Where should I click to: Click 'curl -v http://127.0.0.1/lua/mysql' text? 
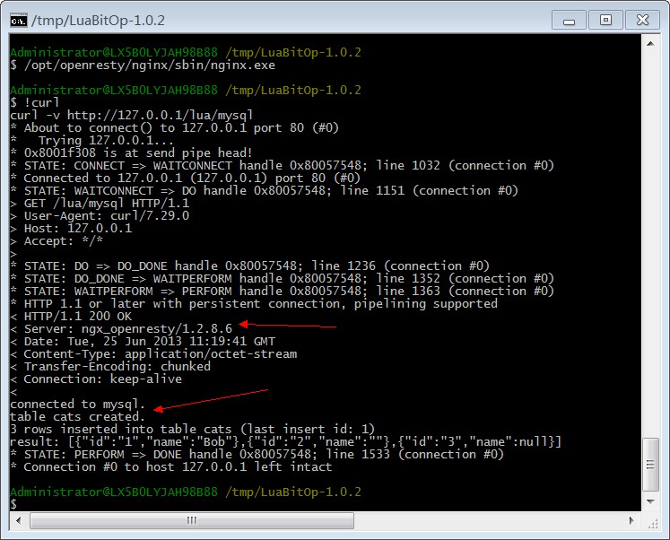click(x=131, y=116)
